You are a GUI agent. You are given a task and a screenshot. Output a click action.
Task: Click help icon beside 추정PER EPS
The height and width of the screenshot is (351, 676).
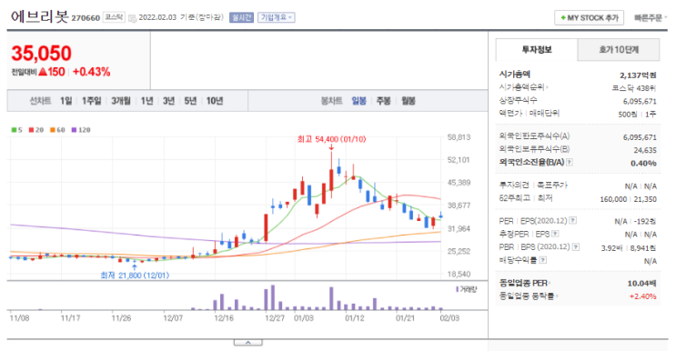click(x=555, y=234)
